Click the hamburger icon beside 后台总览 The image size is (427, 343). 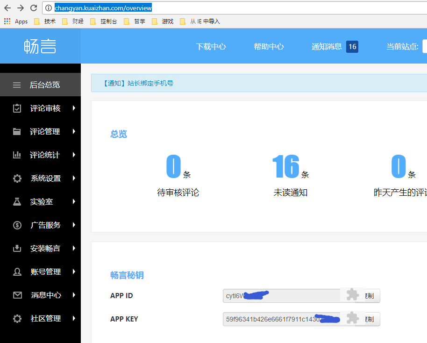[17, 85]
